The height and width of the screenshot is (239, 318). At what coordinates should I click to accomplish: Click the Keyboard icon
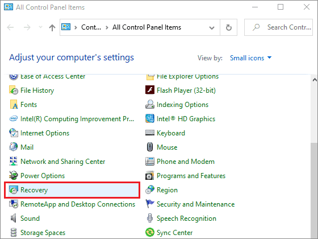pyautogui.click(x=150, y=133)
